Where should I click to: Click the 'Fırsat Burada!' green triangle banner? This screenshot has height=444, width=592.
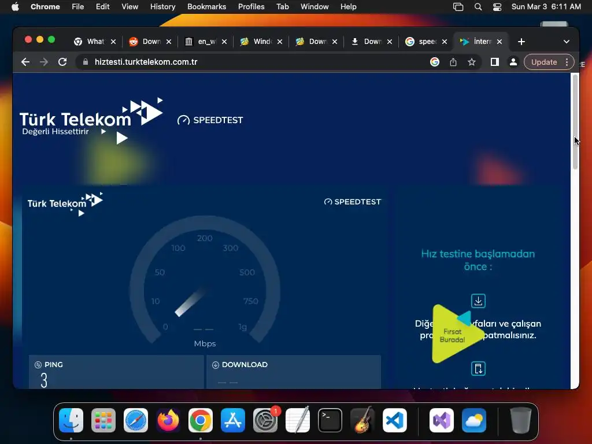457,334
